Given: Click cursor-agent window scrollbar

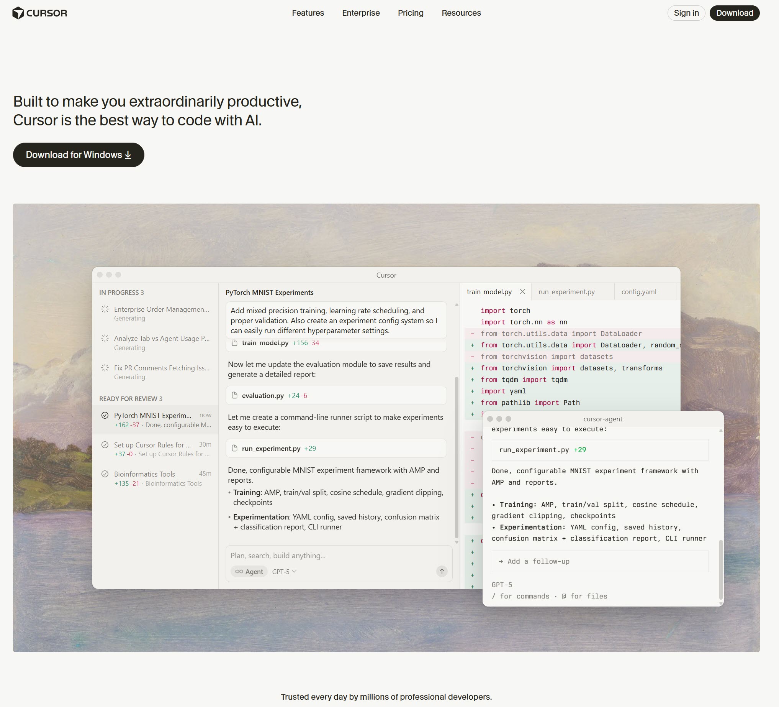Looking at the screenshot, I should pos(720,569).
